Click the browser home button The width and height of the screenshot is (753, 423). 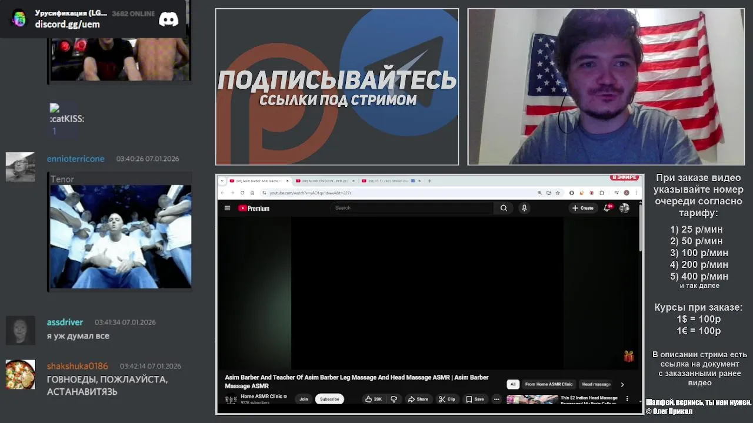[252, 193]
